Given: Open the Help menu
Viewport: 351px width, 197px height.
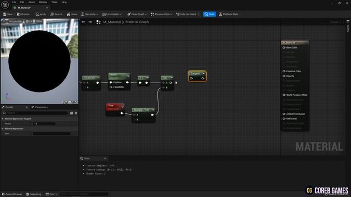Looking at the screenshot, I should 64,2.
